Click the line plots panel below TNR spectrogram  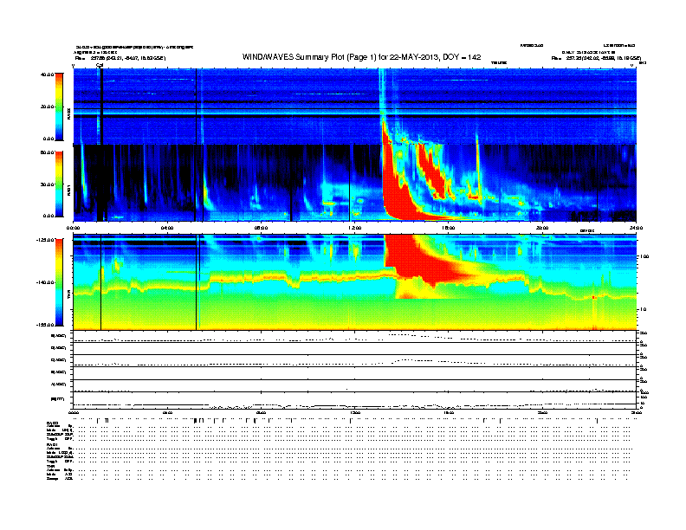point(355,368)
